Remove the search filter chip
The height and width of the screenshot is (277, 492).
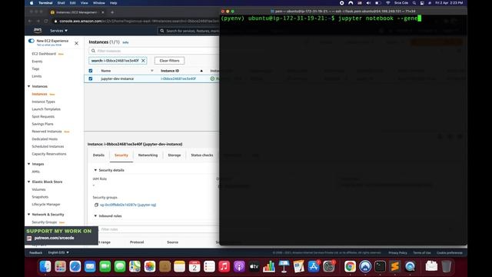click(143, 61)
